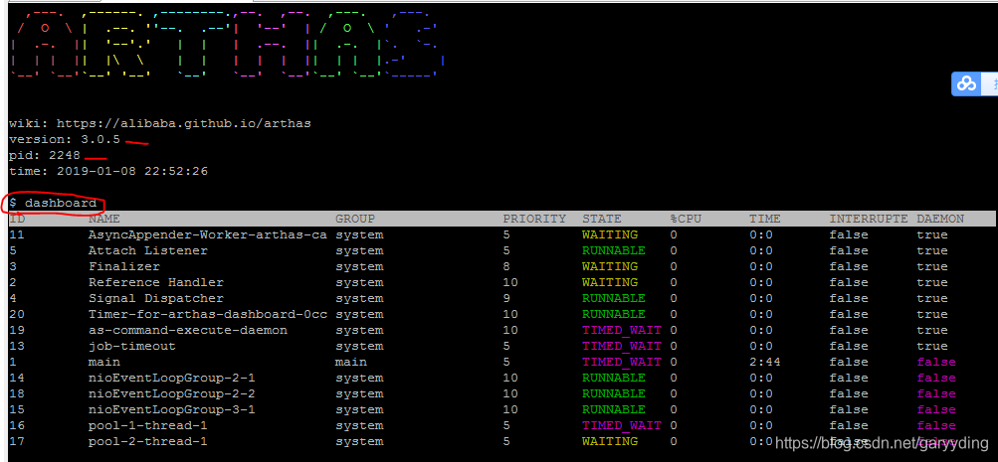Screen dimensions: 998x462
Task: Click interrupted value false in Signal Dispatcher row
Action: pyautogui.click(x=849, y=299)
